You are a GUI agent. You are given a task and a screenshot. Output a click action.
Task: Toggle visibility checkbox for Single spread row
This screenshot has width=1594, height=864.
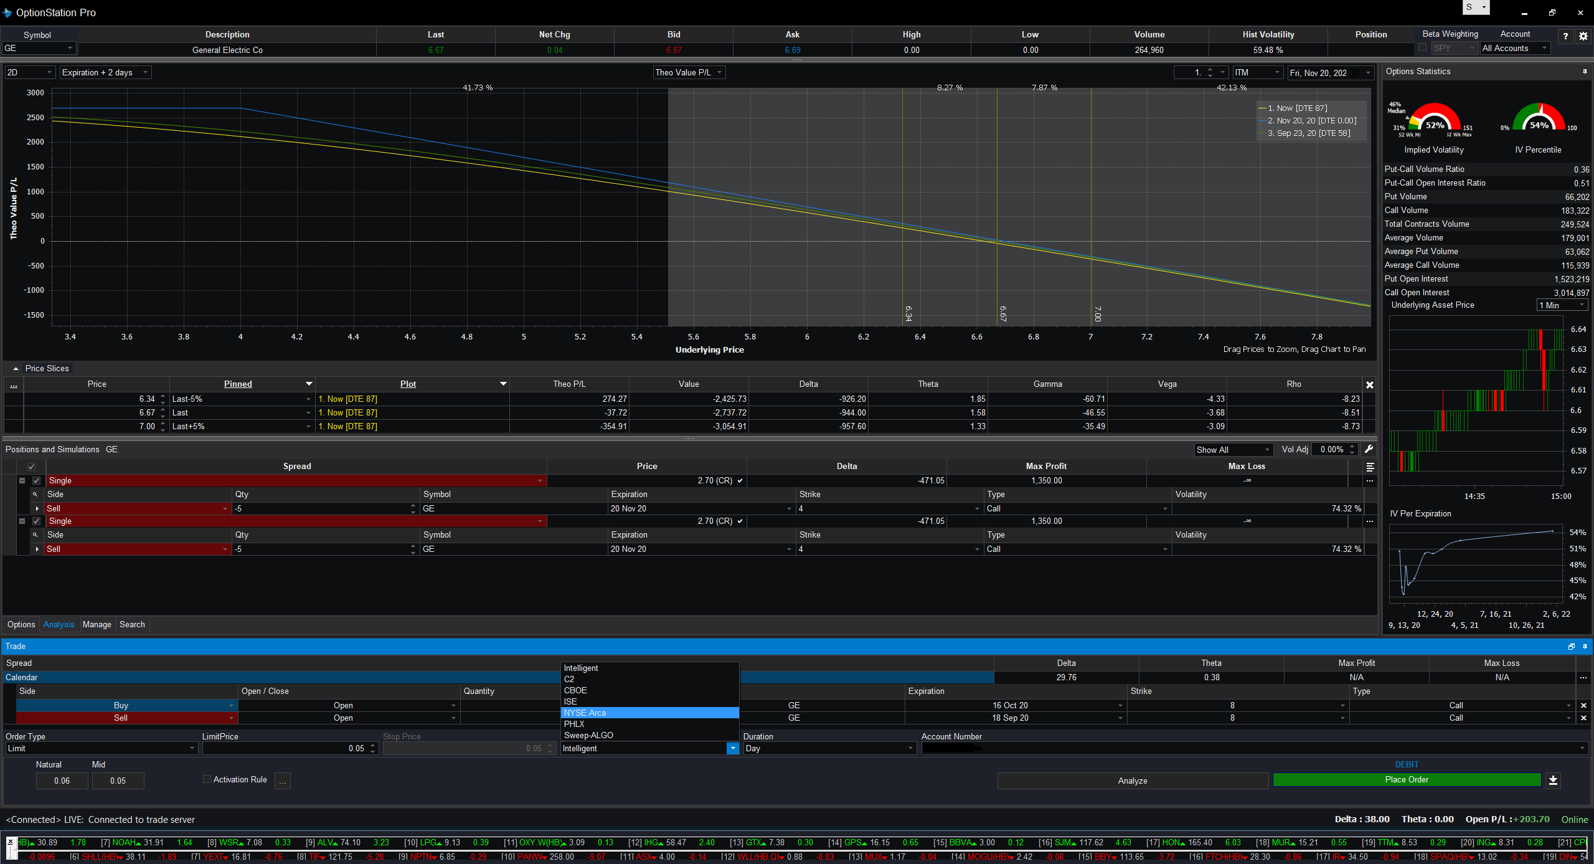[x=36, y=480]
